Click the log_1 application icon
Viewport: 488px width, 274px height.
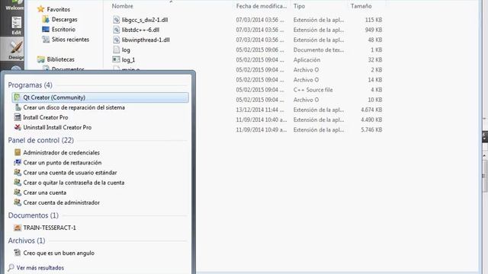pos(117,59)
